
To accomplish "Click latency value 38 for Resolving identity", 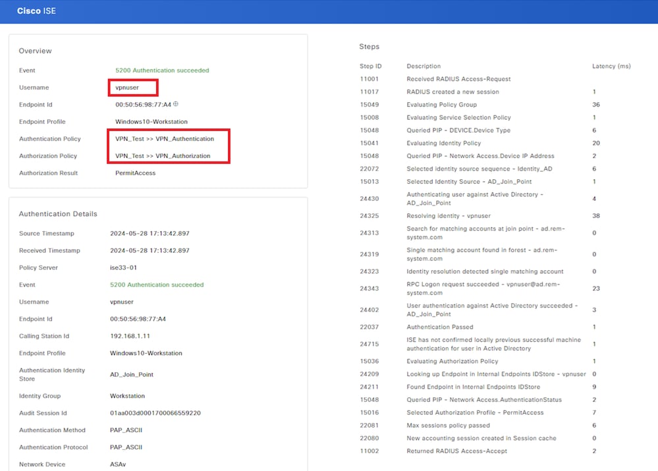I will [596, 216].
